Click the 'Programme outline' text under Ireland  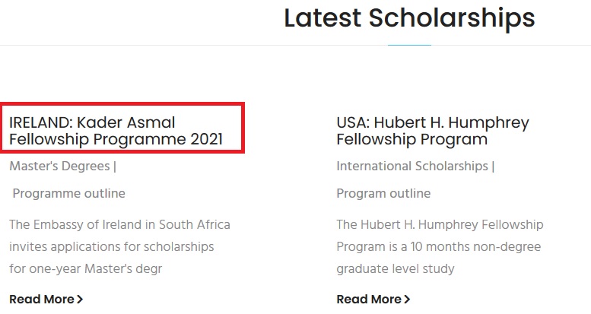[68, 193]
